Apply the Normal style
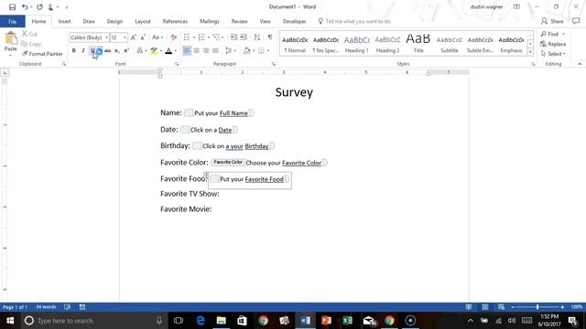Image resolution: width=586 pixels, height=329 pixels. point(295,44)
